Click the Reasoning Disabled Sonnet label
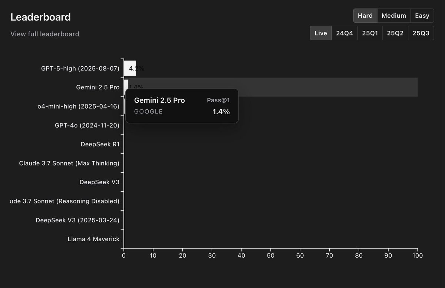445x288 pixels. pos(65,201)
